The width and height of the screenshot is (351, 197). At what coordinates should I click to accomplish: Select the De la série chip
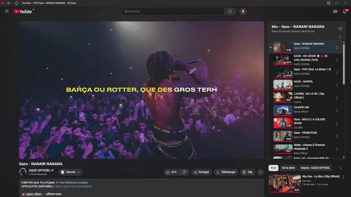click(x=288, y=168)
